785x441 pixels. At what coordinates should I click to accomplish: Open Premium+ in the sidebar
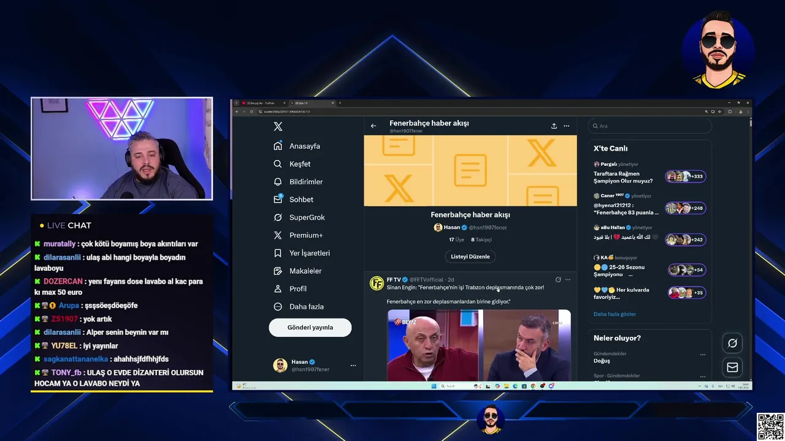(x=297, y=235)
